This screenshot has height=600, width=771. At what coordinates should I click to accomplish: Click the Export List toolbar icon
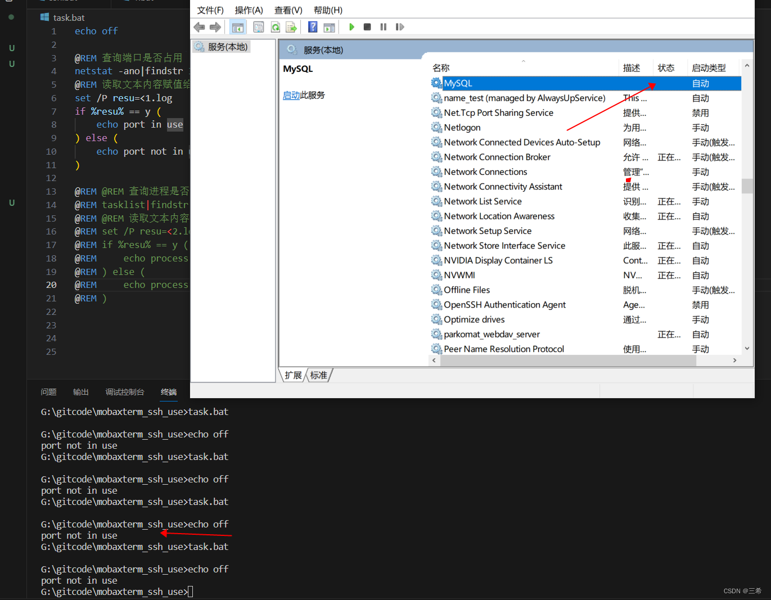click(291, 27)
